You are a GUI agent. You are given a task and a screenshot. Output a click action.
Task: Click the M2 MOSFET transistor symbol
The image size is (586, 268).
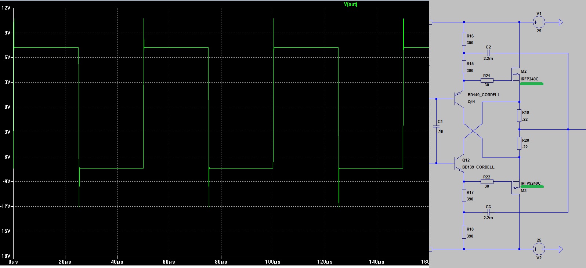pyautogui.click(x=516, y=74)
